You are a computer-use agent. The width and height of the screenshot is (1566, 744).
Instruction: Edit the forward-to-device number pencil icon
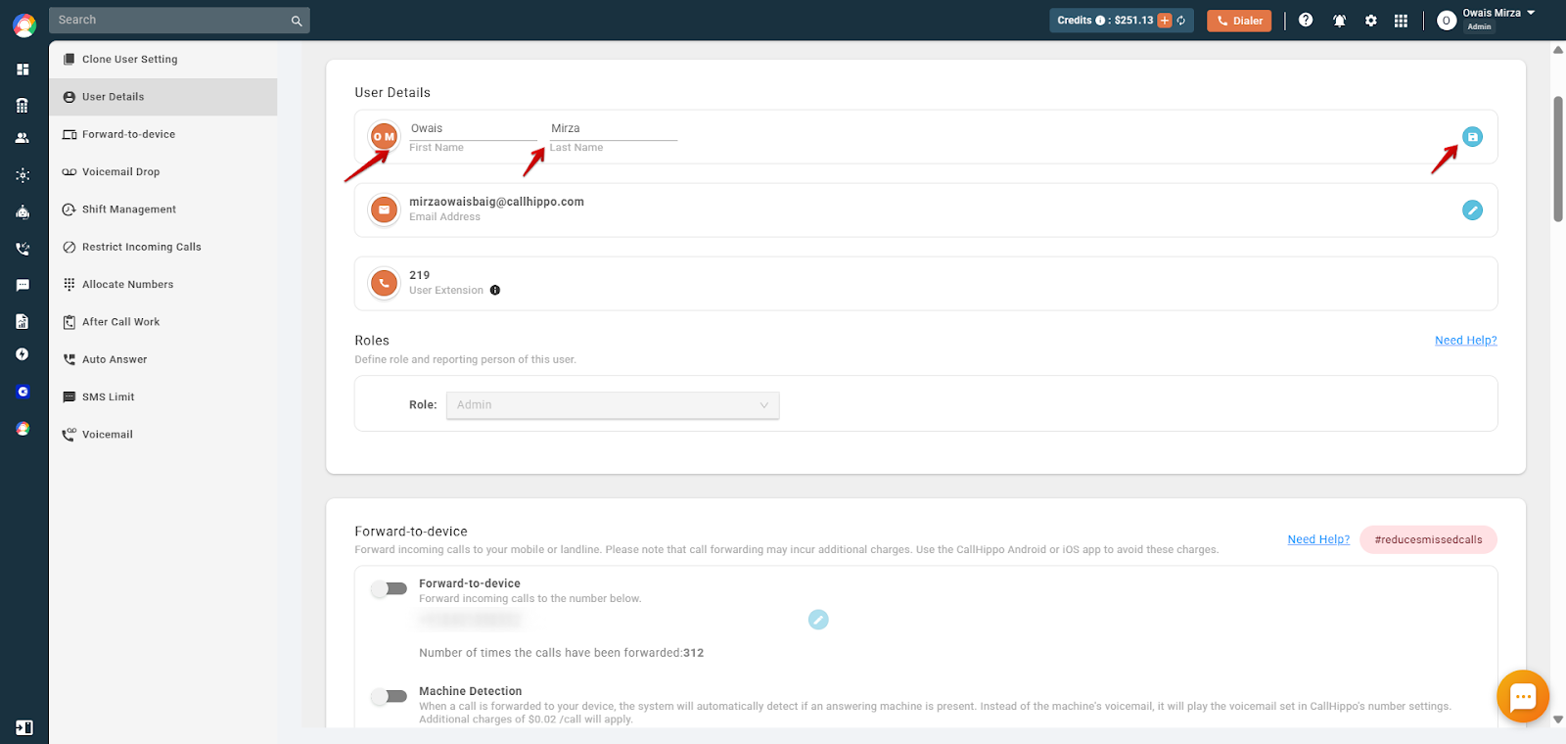click(x=818, y=620)
